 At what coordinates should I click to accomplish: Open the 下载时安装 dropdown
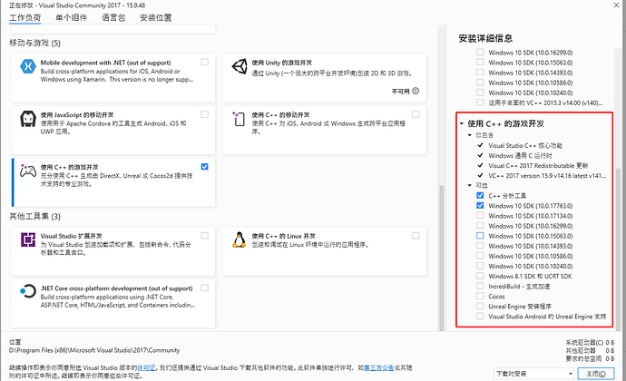[534, 374]
